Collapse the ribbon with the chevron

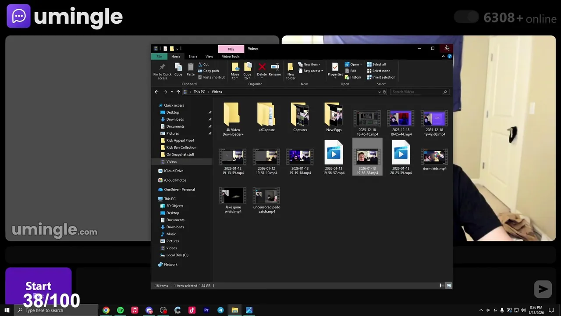click(443, 56)
